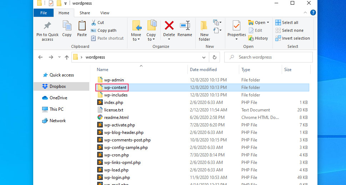Screen dimensions: 346x185
Task: Open the File menu tab
Action: [x=44, y=13]
